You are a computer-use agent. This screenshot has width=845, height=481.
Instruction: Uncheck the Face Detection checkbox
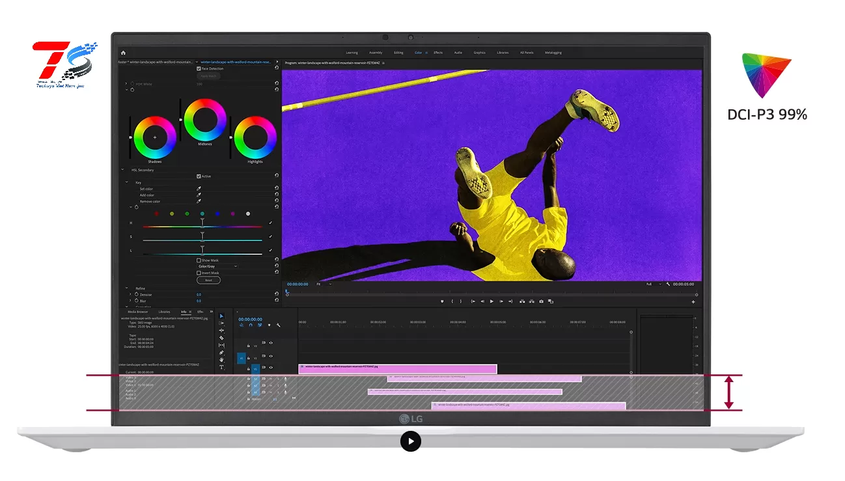click(x=199, y=68)
